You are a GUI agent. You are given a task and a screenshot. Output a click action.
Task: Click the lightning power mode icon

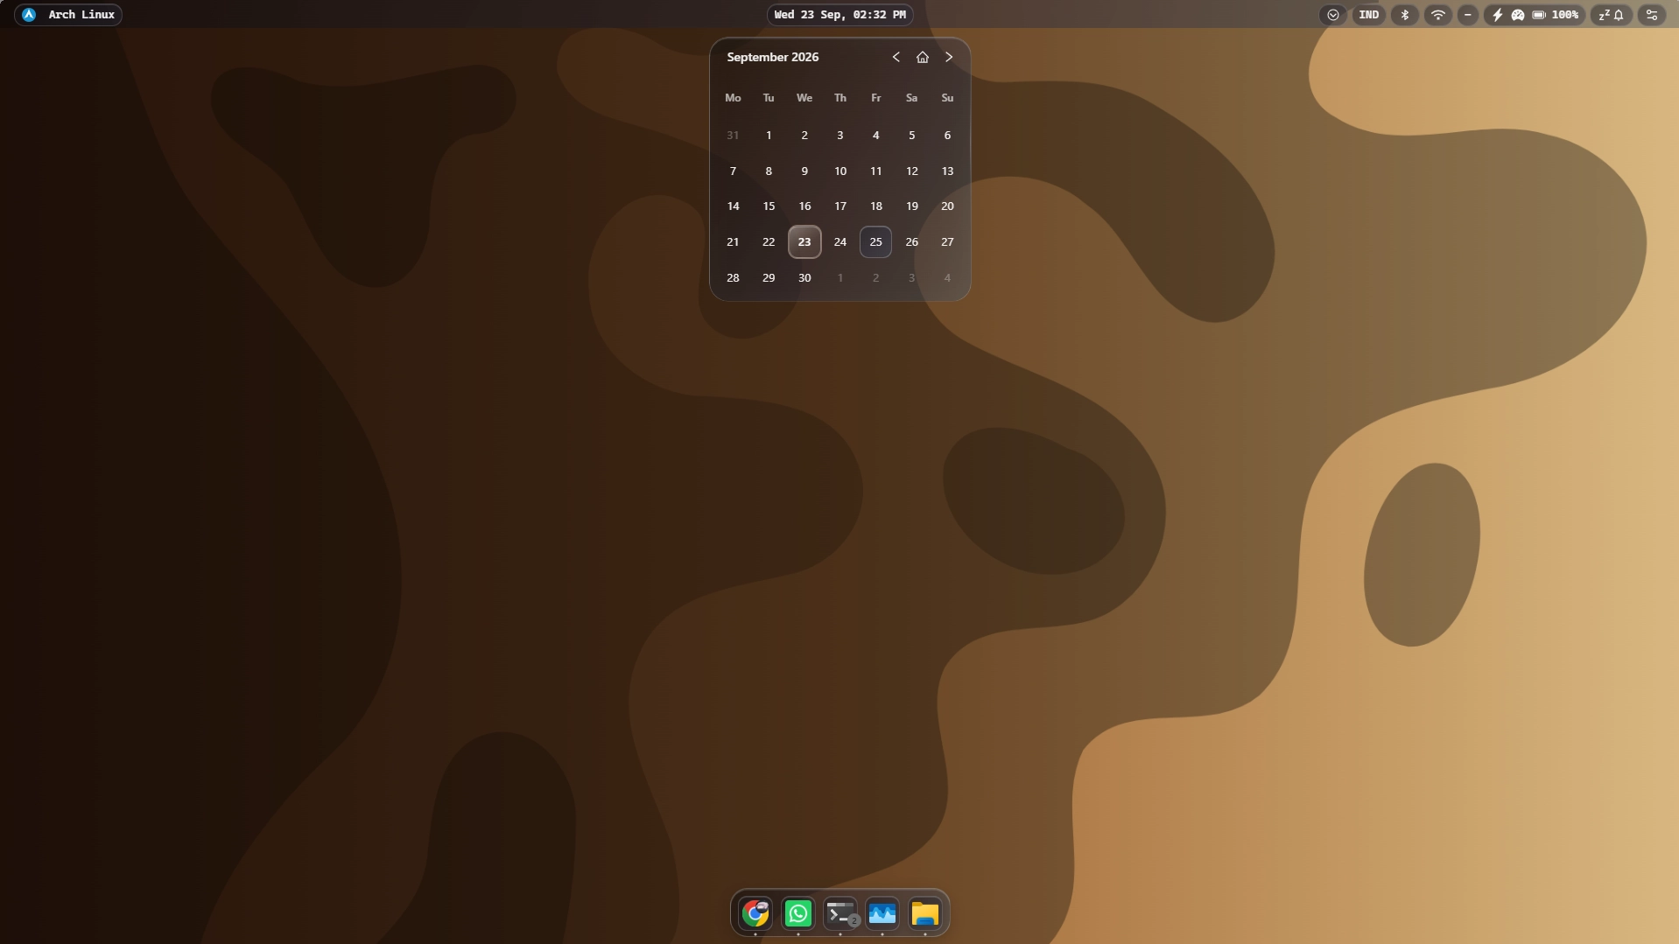pyautogui.click(x=1497, y=15)
